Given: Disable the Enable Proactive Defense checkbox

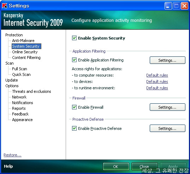Looking at the screenshot, I should [x=74, y=128].
